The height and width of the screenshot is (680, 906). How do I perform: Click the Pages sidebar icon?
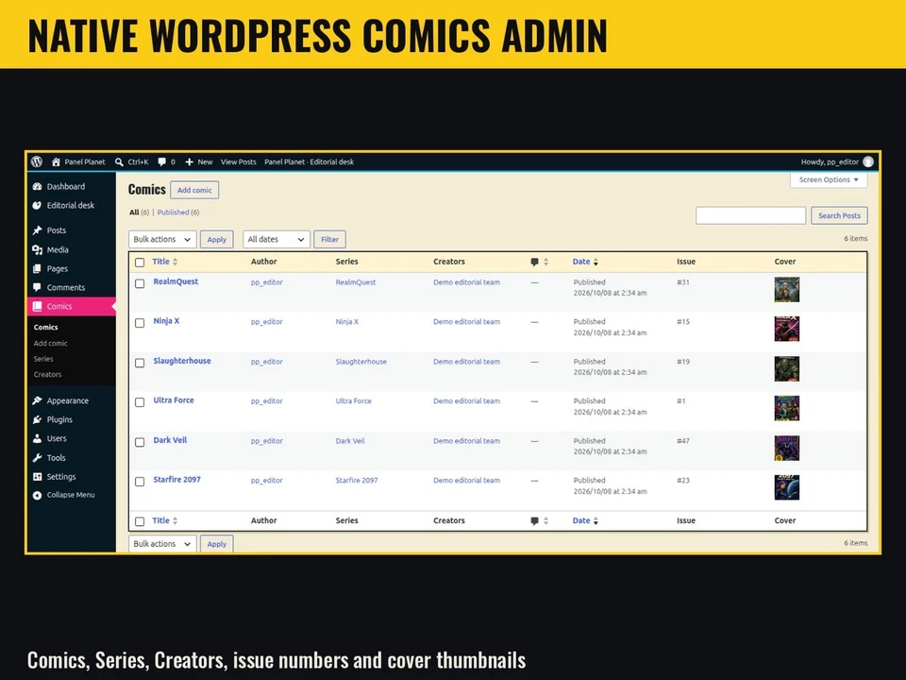click(x=38, y=268)
